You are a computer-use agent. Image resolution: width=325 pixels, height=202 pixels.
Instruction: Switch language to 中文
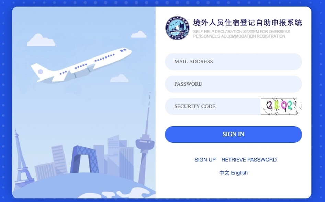coord(224,173)
